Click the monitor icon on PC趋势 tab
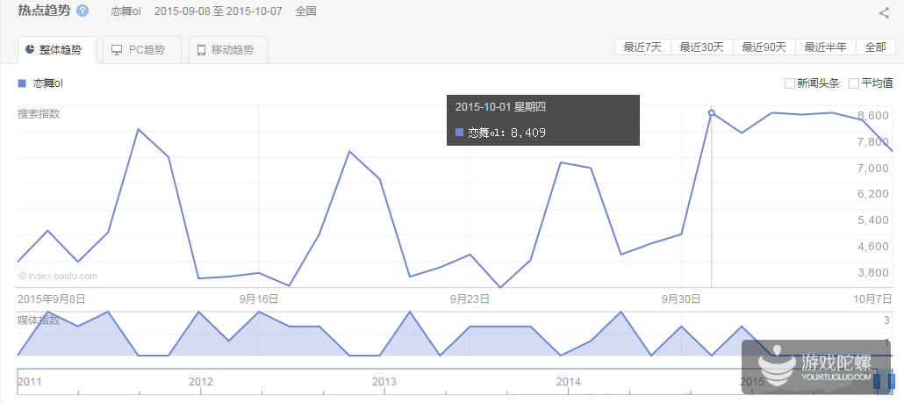904x403 pixels. [x=117, y=50]
